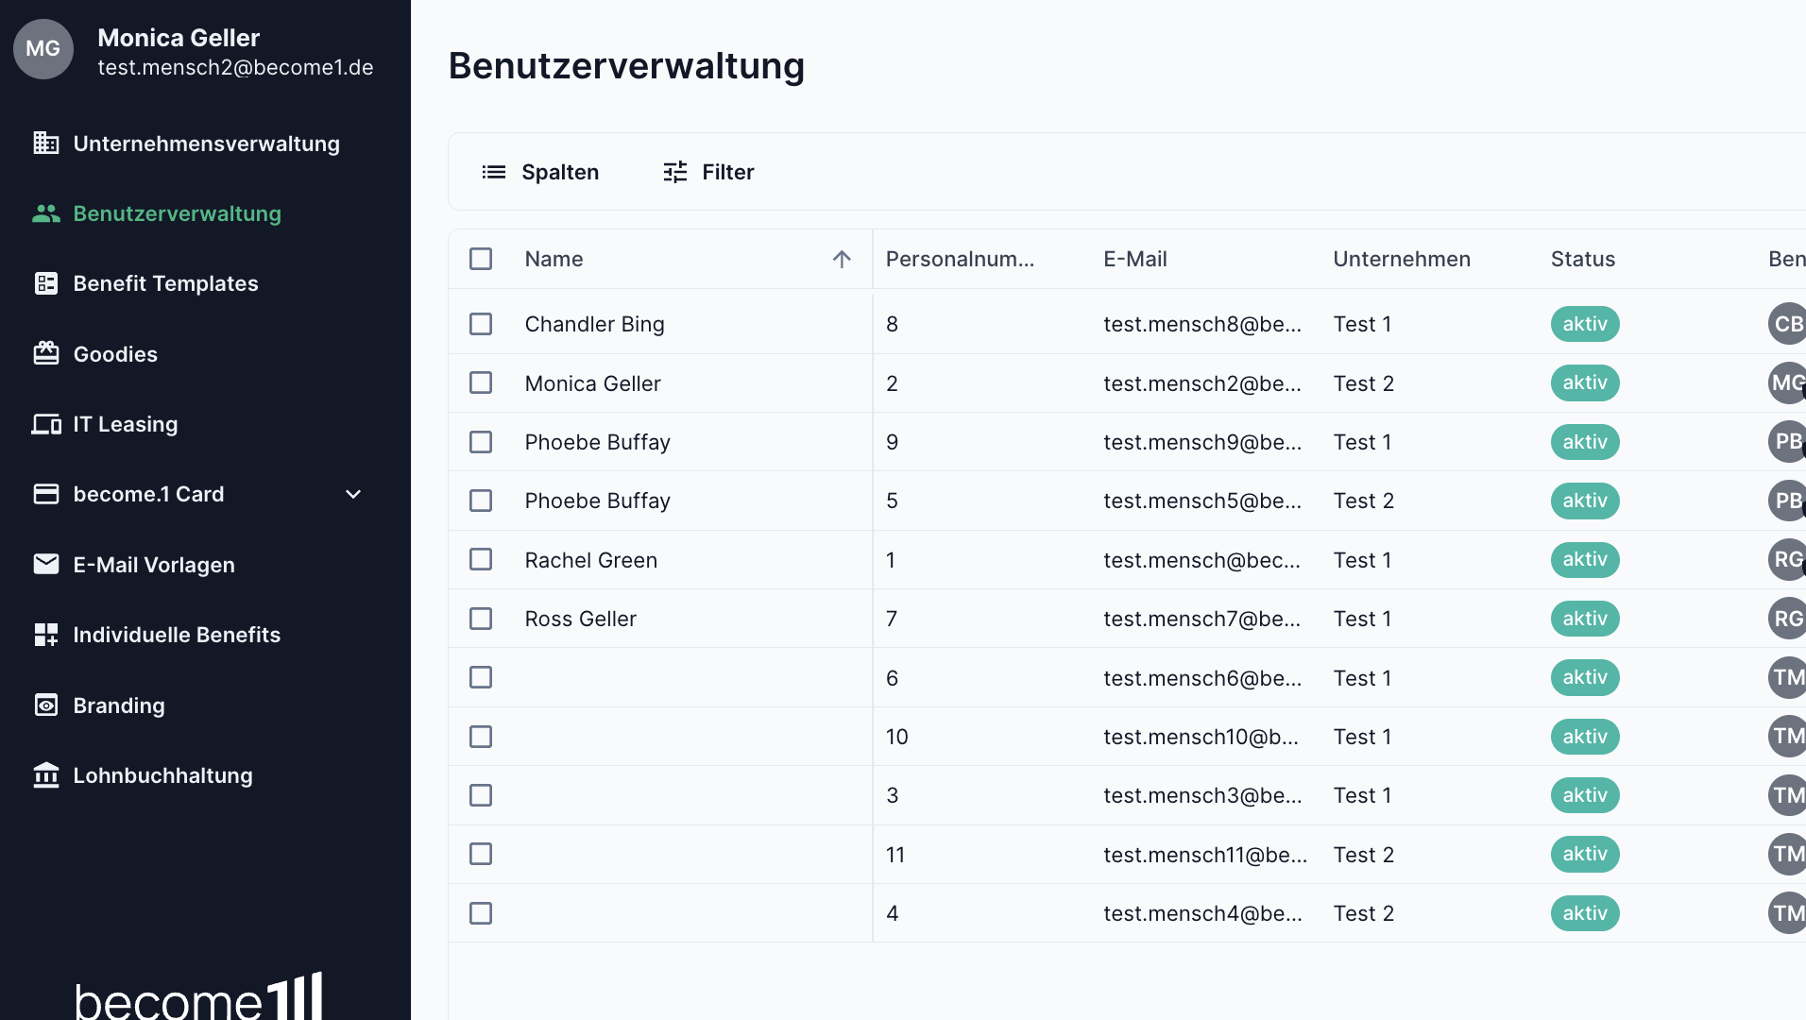This screenshot has height=1020, width=1806.
Task: Click the MG profile avatar
Action: (x=43, y=49)
